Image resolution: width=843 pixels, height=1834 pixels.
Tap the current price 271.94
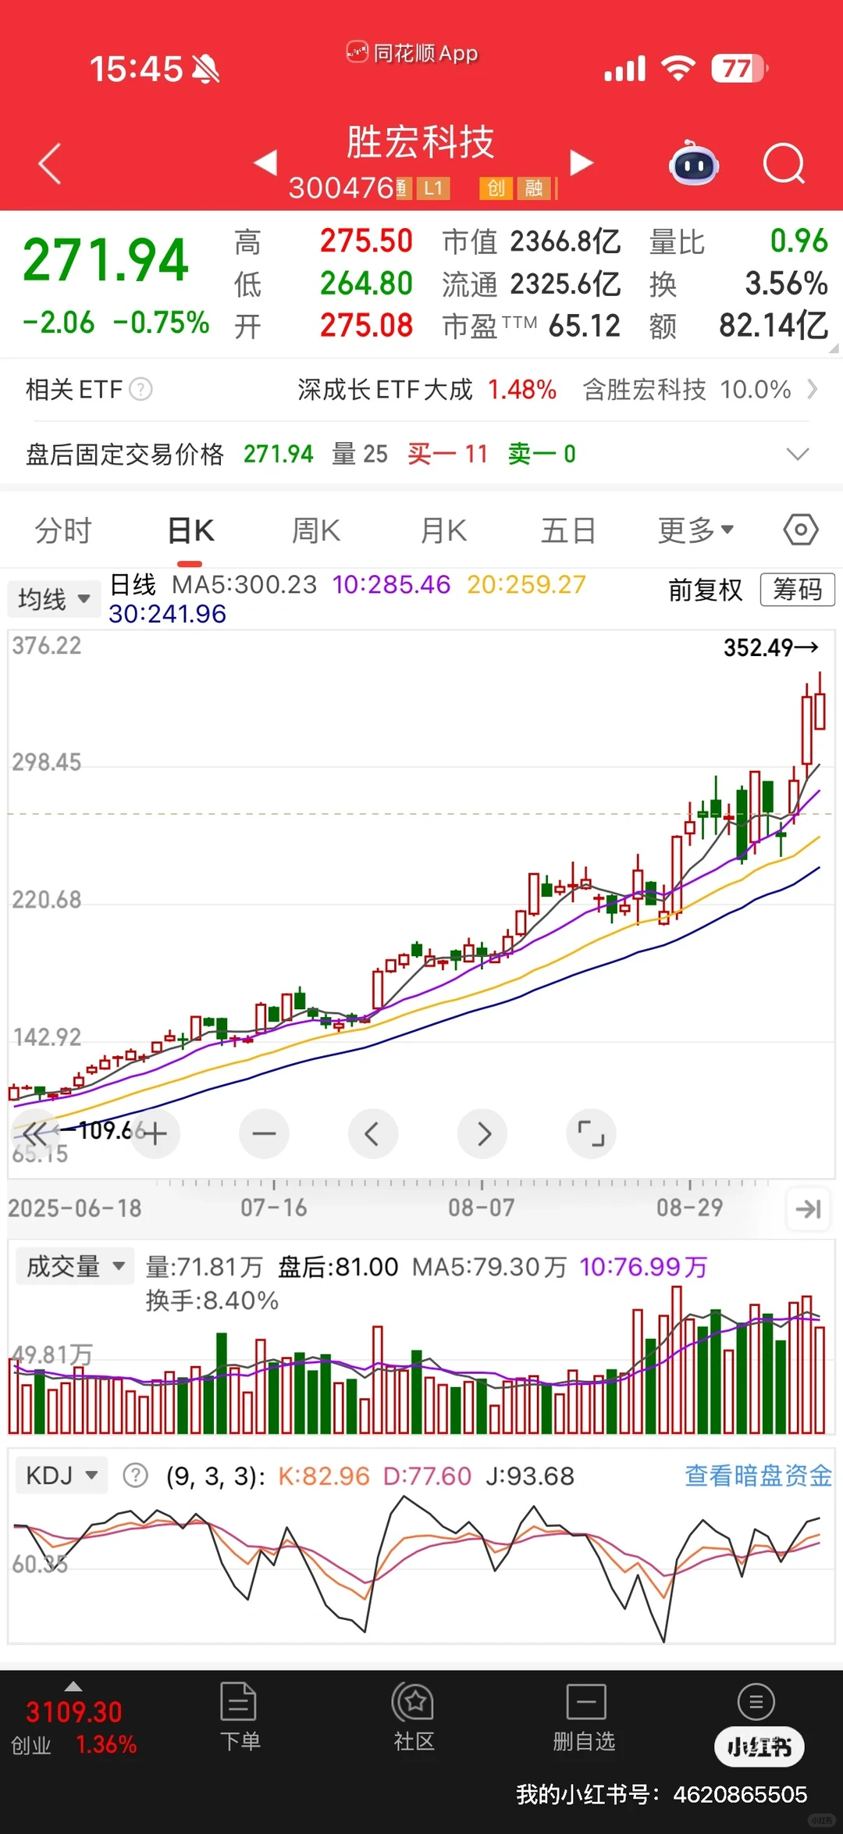106,260
